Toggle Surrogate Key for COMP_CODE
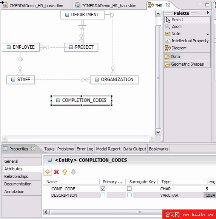Image resolution: width=216 pixels, height=219 pixels. (x=129, y=188)
